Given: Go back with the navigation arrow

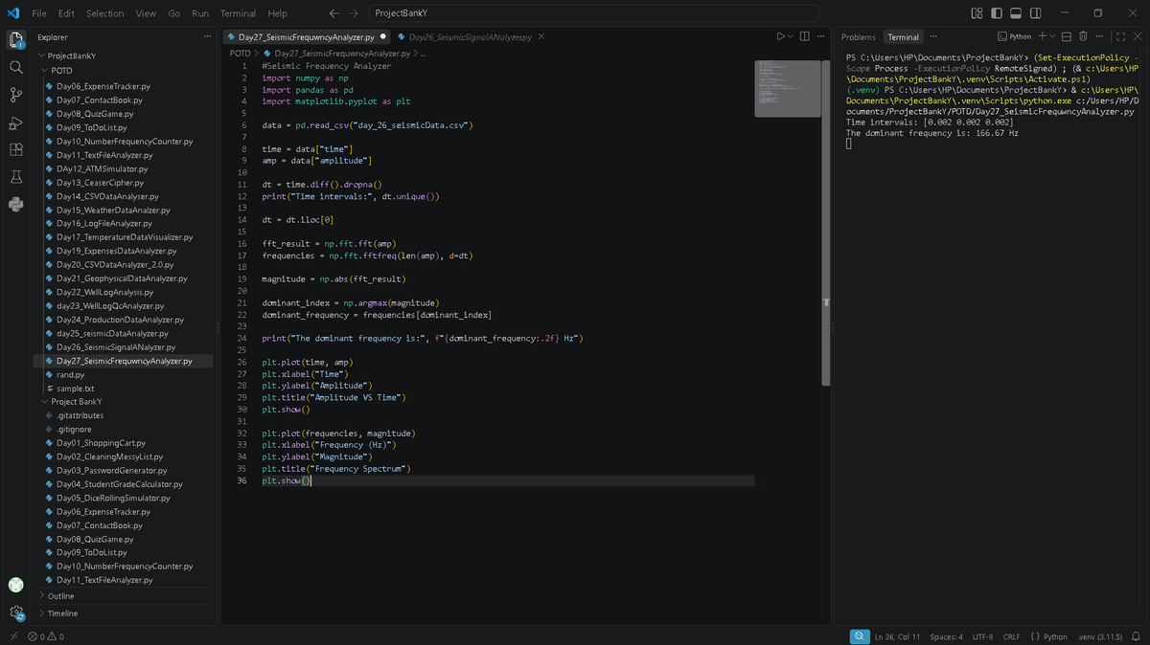Looking at the screenshot, I should [333, 13].
